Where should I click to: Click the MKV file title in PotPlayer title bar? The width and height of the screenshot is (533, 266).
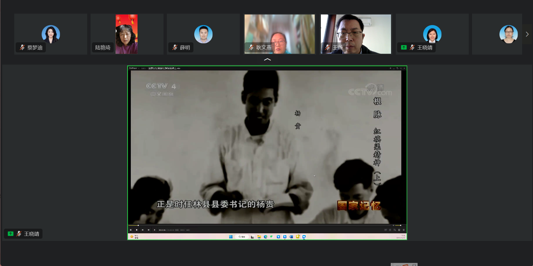pos(164,68)
